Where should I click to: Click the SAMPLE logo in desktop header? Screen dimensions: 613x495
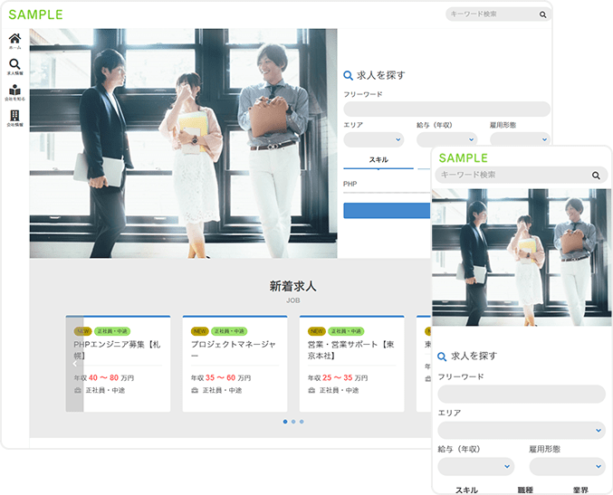[35, 14]
